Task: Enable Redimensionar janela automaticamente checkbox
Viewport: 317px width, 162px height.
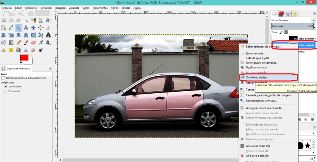Action: tap(3, 78)
